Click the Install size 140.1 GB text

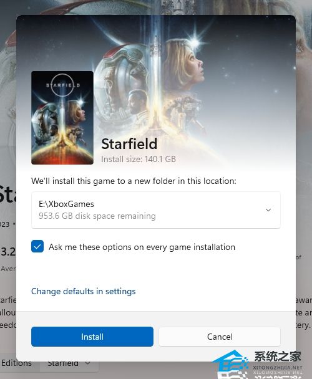point(139,160)
